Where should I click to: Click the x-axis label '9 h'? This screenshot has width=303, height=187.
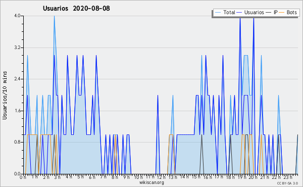click(x=126, y=177)
